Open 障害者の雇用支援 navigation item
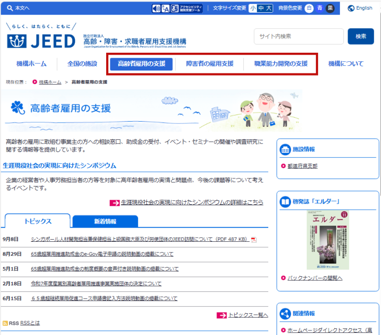Screen dimensions: 381x335 (x=210, y=64)
